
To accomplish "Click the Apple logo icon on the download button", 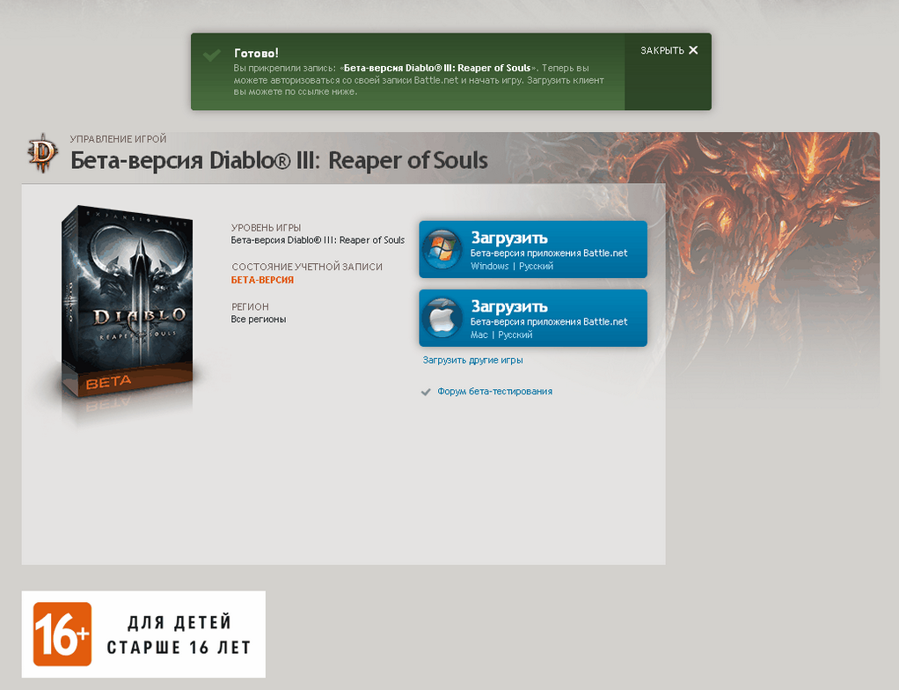I will tap(442, 319).
